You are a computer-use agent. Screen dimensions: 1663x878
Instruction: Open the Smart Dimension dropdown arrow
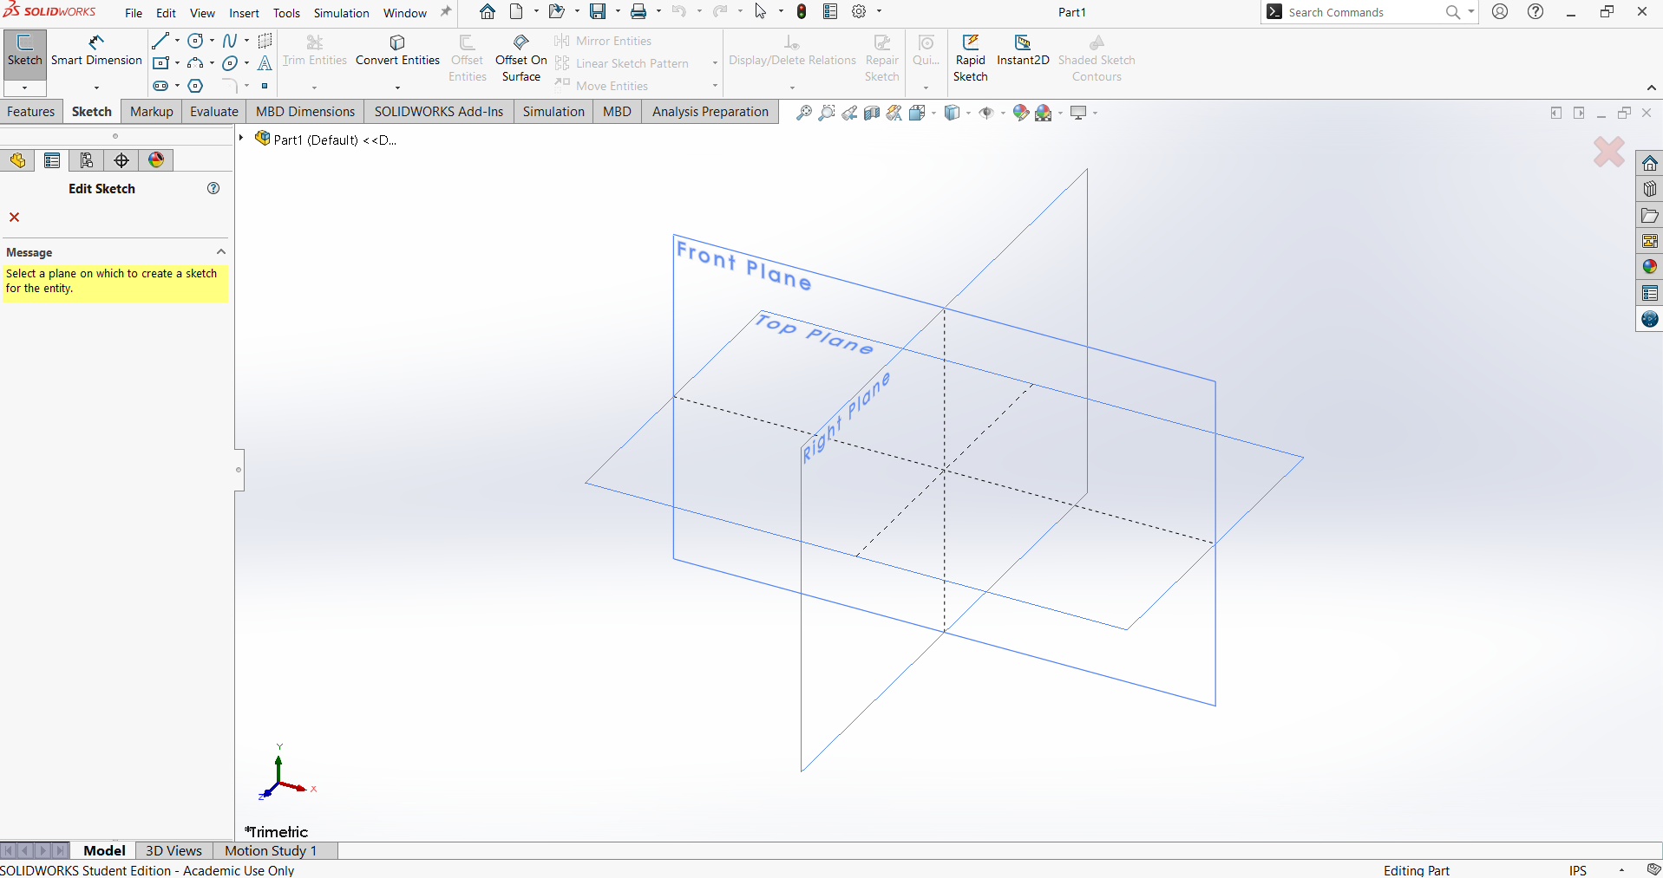tap(96, 88)
